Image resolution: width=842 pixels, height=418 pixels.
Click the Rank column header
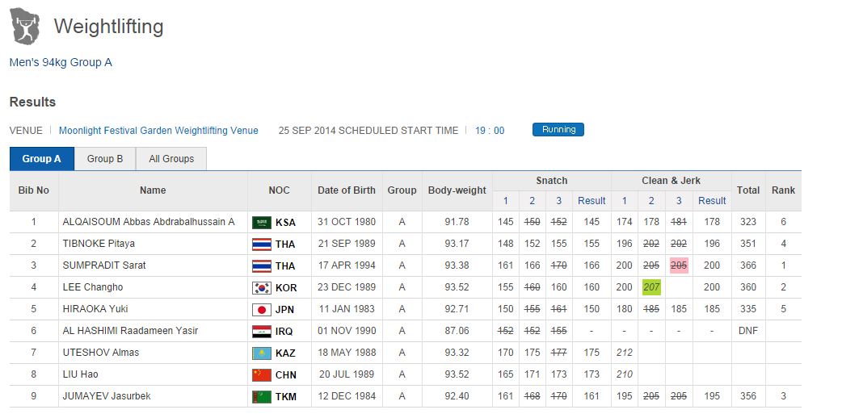click(783, 190)
